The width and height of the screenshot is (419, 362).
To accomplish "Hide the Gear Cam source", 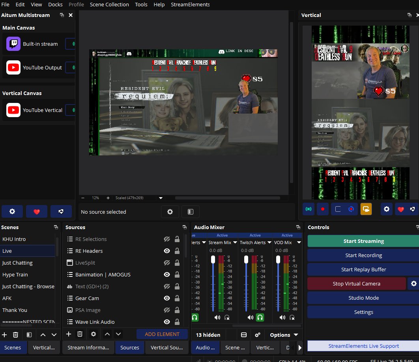I will tap(167, 298).
